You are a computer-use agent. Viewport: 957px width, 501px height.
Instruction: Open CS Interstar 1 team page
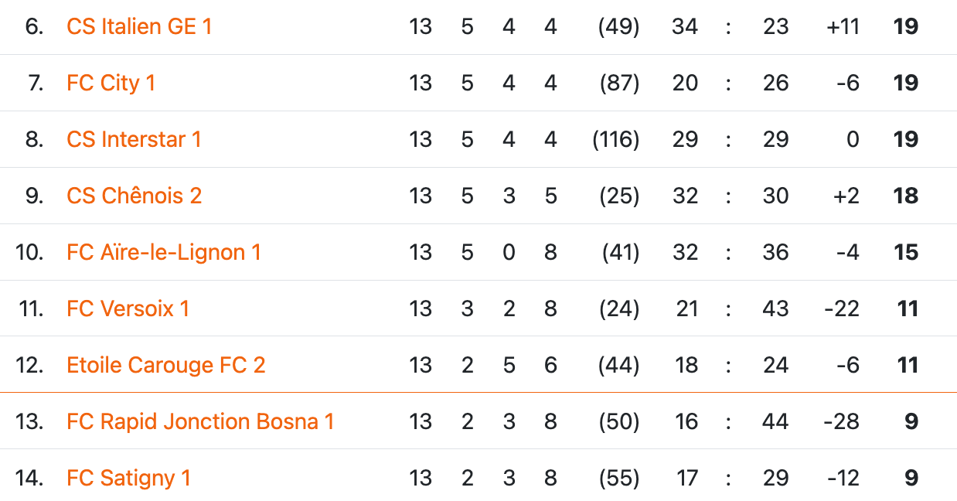(x=134, y=139)
